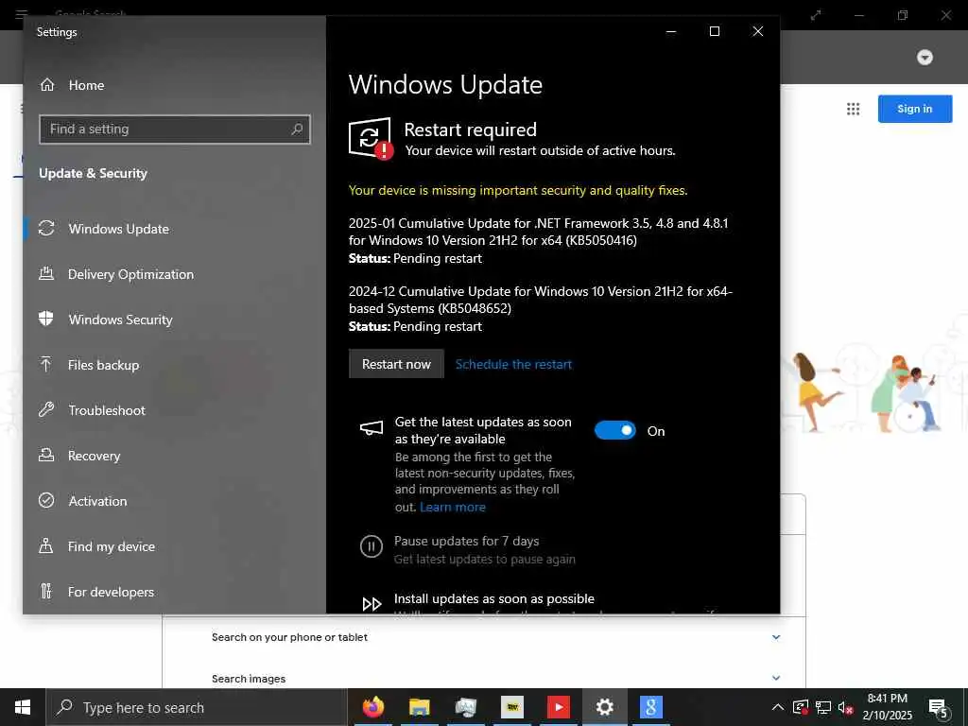This screenshot has width=968, height=726.
Task: Focus the Find a setting search box
Action: 175,129
